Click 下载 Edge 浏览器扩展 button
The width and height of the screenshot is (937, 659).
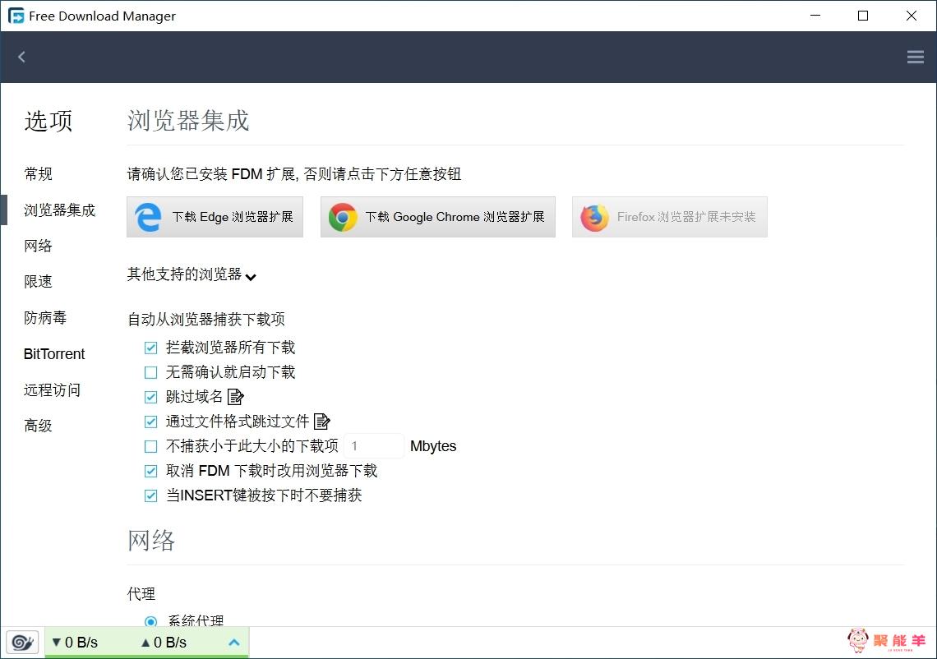[215, 217]
